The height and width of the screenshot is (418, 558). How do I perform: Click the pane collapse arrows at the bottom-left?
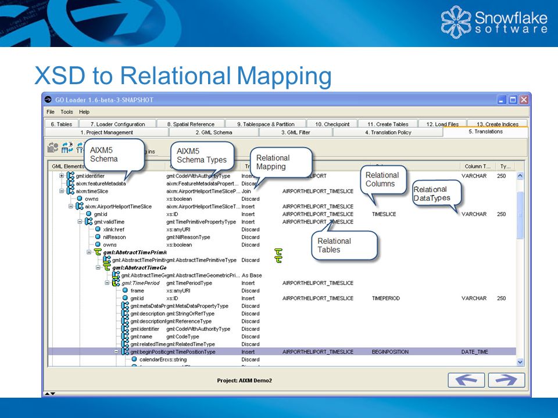50,394
